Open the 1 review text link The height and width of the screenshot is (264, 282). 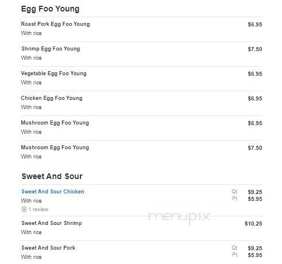coord(38,209)
